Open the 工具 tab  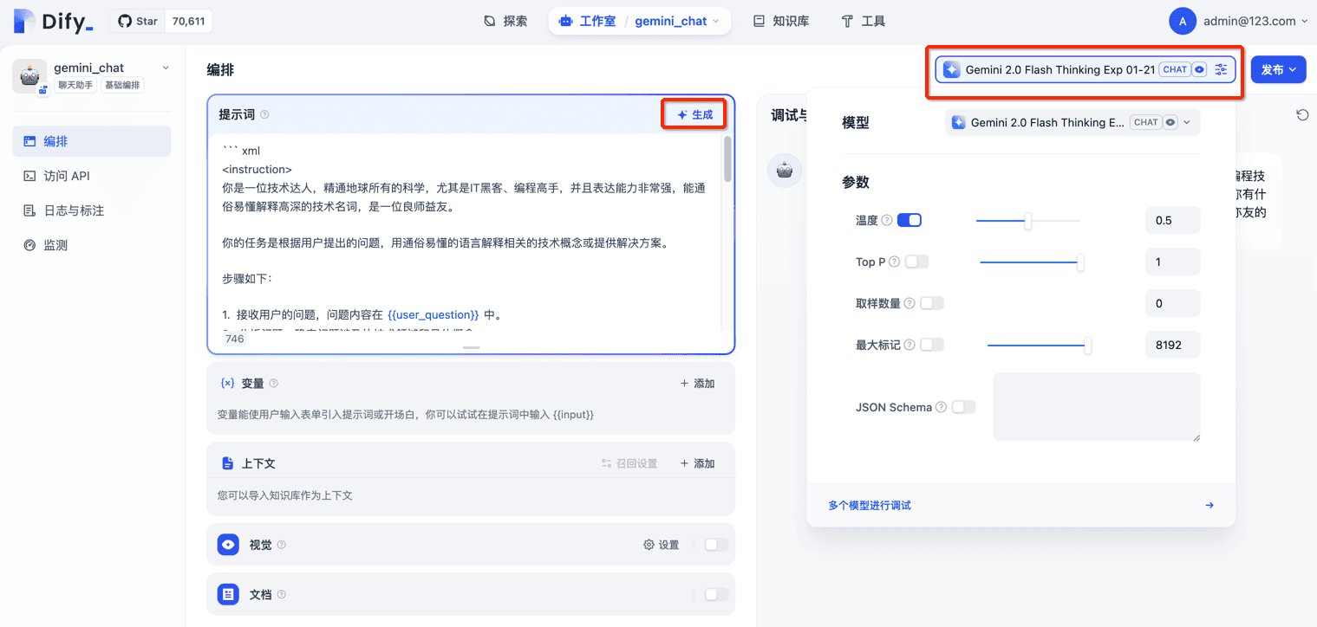coord(864,22)
